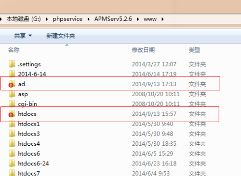This screenshot has height=176, width=241.
Task: Select the folder name htdocs
Action: coord(27,114)
